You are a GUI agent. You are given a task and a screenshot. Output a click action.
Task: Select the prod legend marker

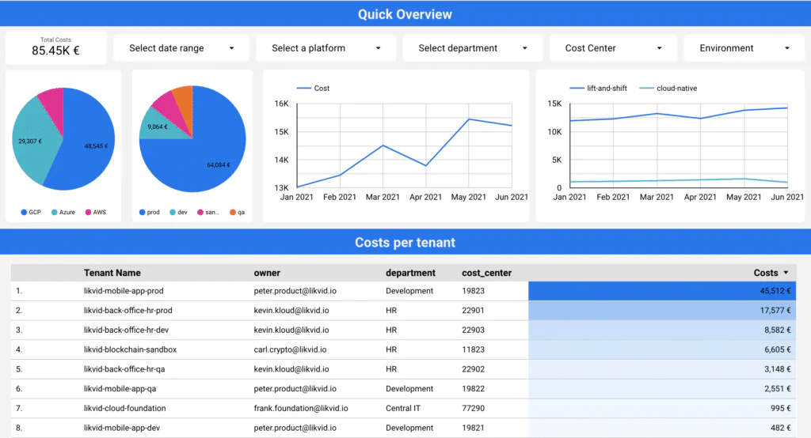point(143,213)
